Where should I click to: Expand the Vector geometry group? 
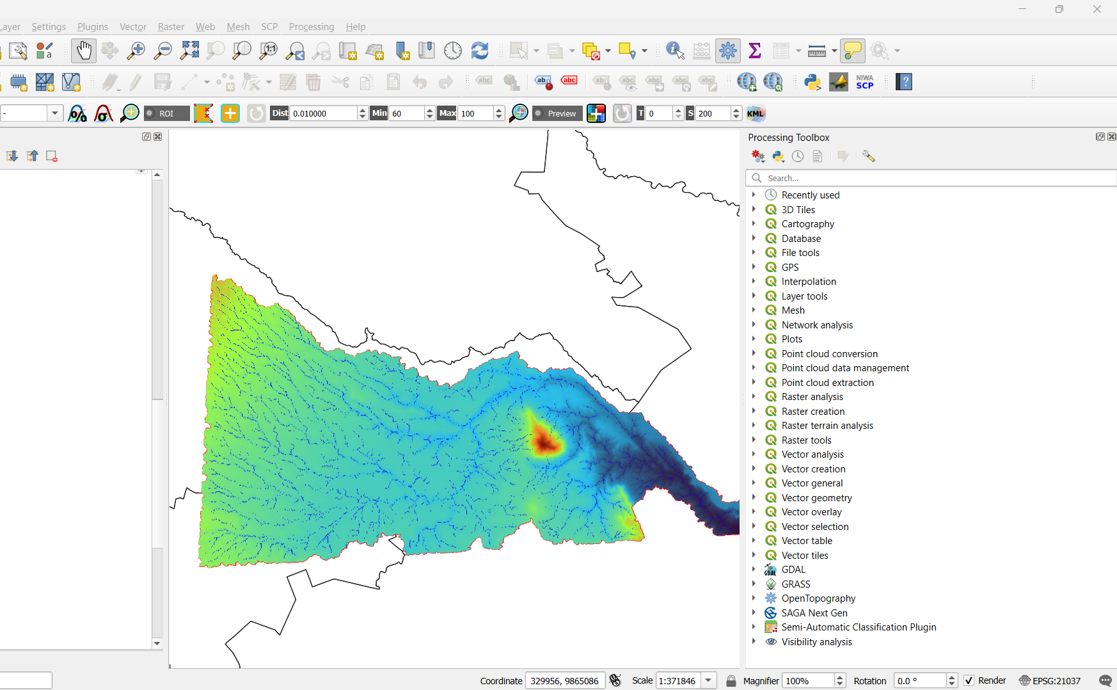coord(754,498)
